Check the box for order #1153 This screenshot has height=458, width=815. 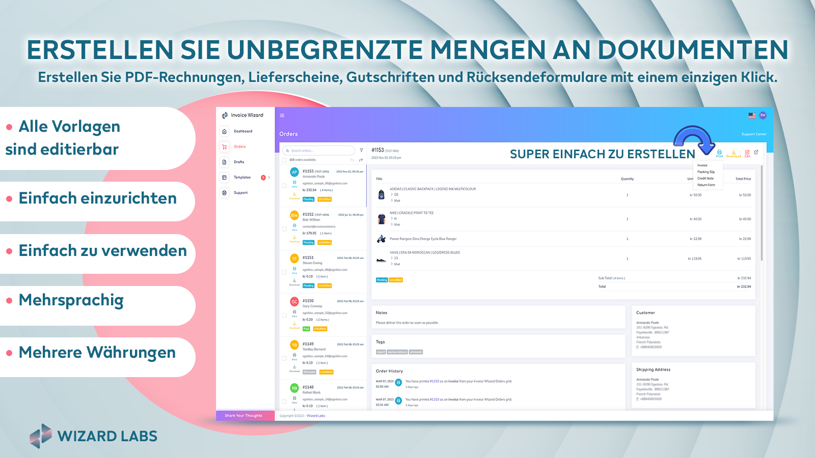click(x=284, y=186)
